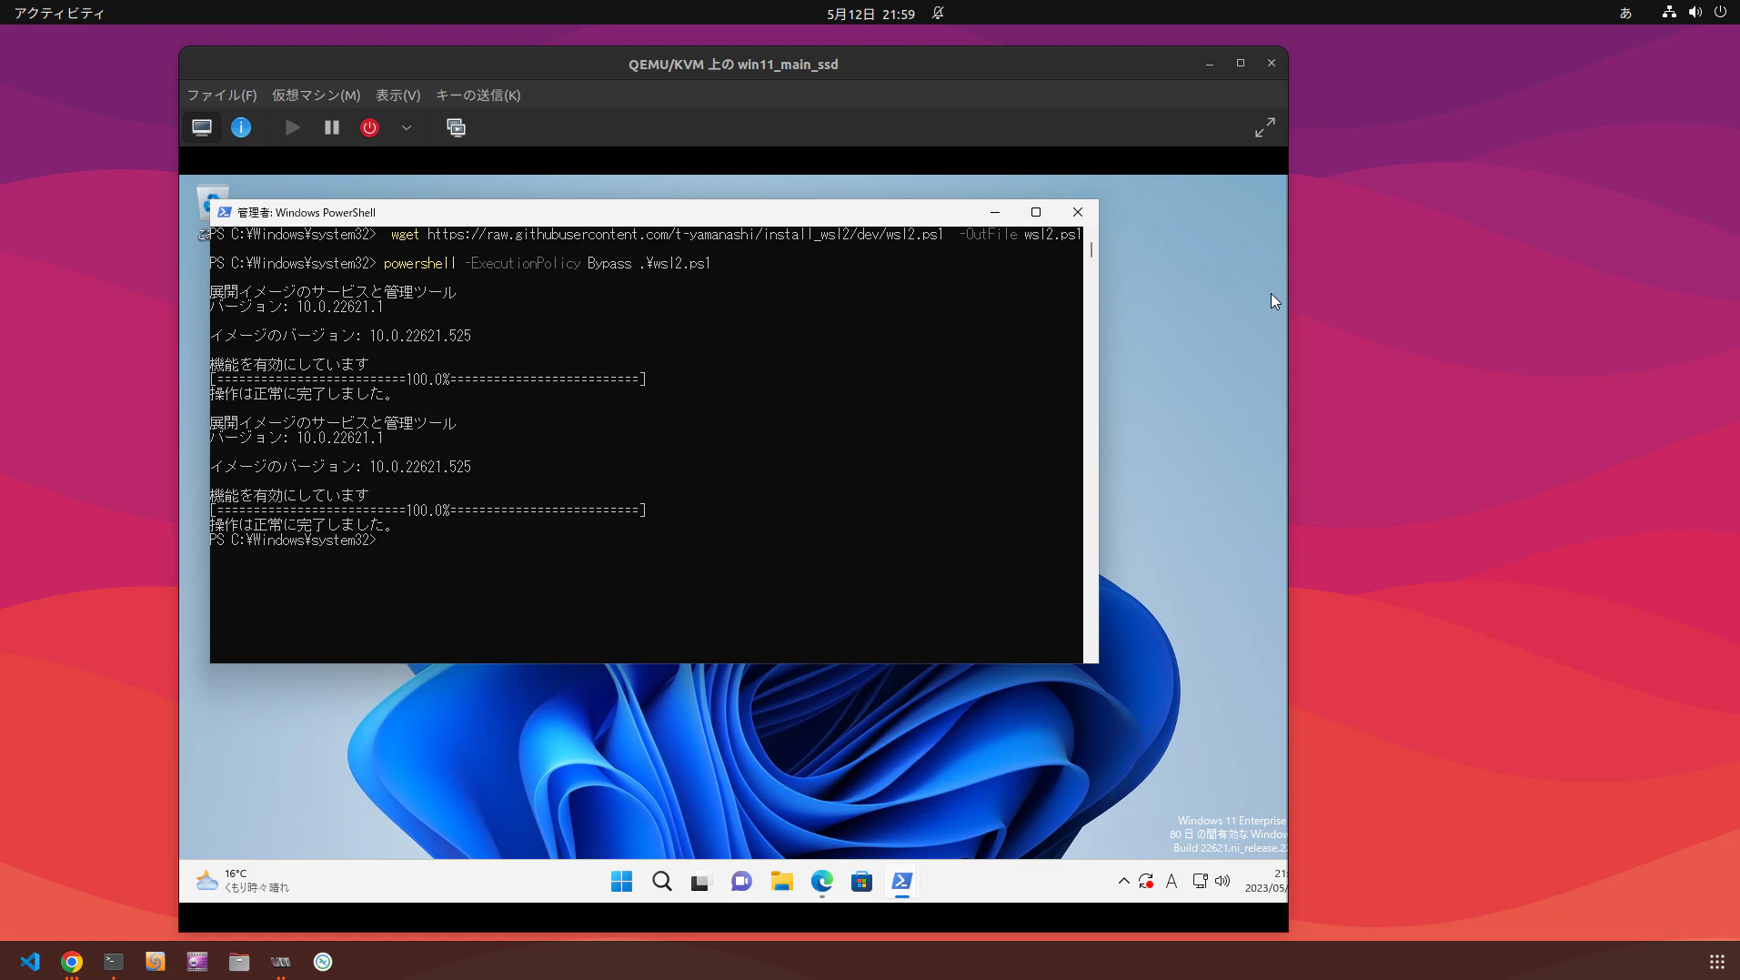Click the PowerShell prompt at the last line
This screenshot has height=980, width=1740.
293,540
